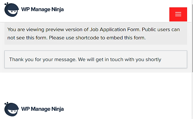The image size is (193, 119).
Task: Click the word "Manage" in header title
Action: coord(39,9)
